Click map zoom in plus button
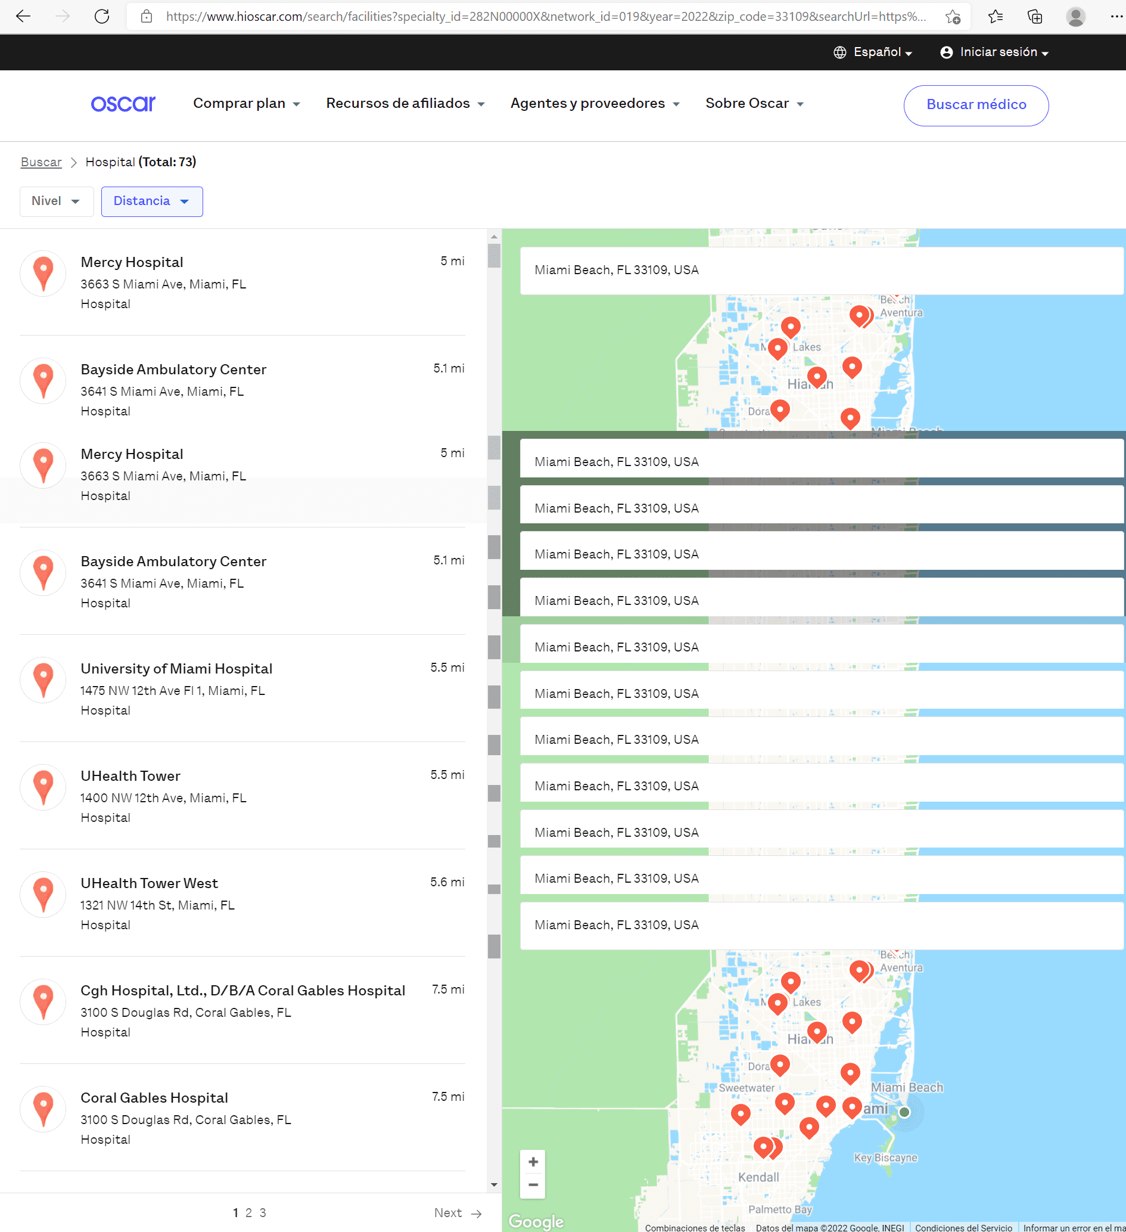The image size is (1126, 1232). [533, 1162]
